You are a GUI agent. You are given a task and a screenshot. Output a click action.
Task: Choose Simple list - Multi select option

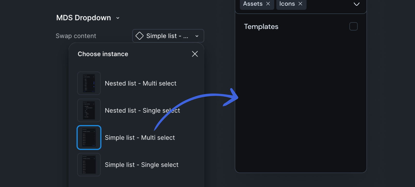(140, 138)
